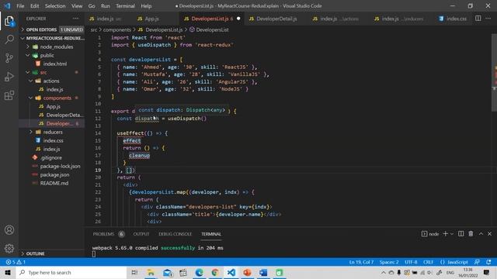Split the editor to the right
497x279 pixels.
pyautogui.click(x=478, y=19)
